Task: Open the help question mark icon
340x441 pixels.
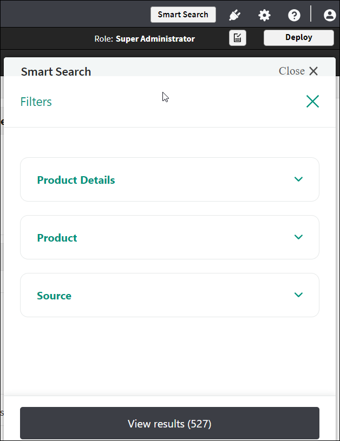Action: [294, 15]
